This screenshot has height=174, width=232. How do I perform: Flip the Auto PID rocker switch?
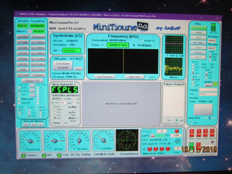[x=213, y=27]
